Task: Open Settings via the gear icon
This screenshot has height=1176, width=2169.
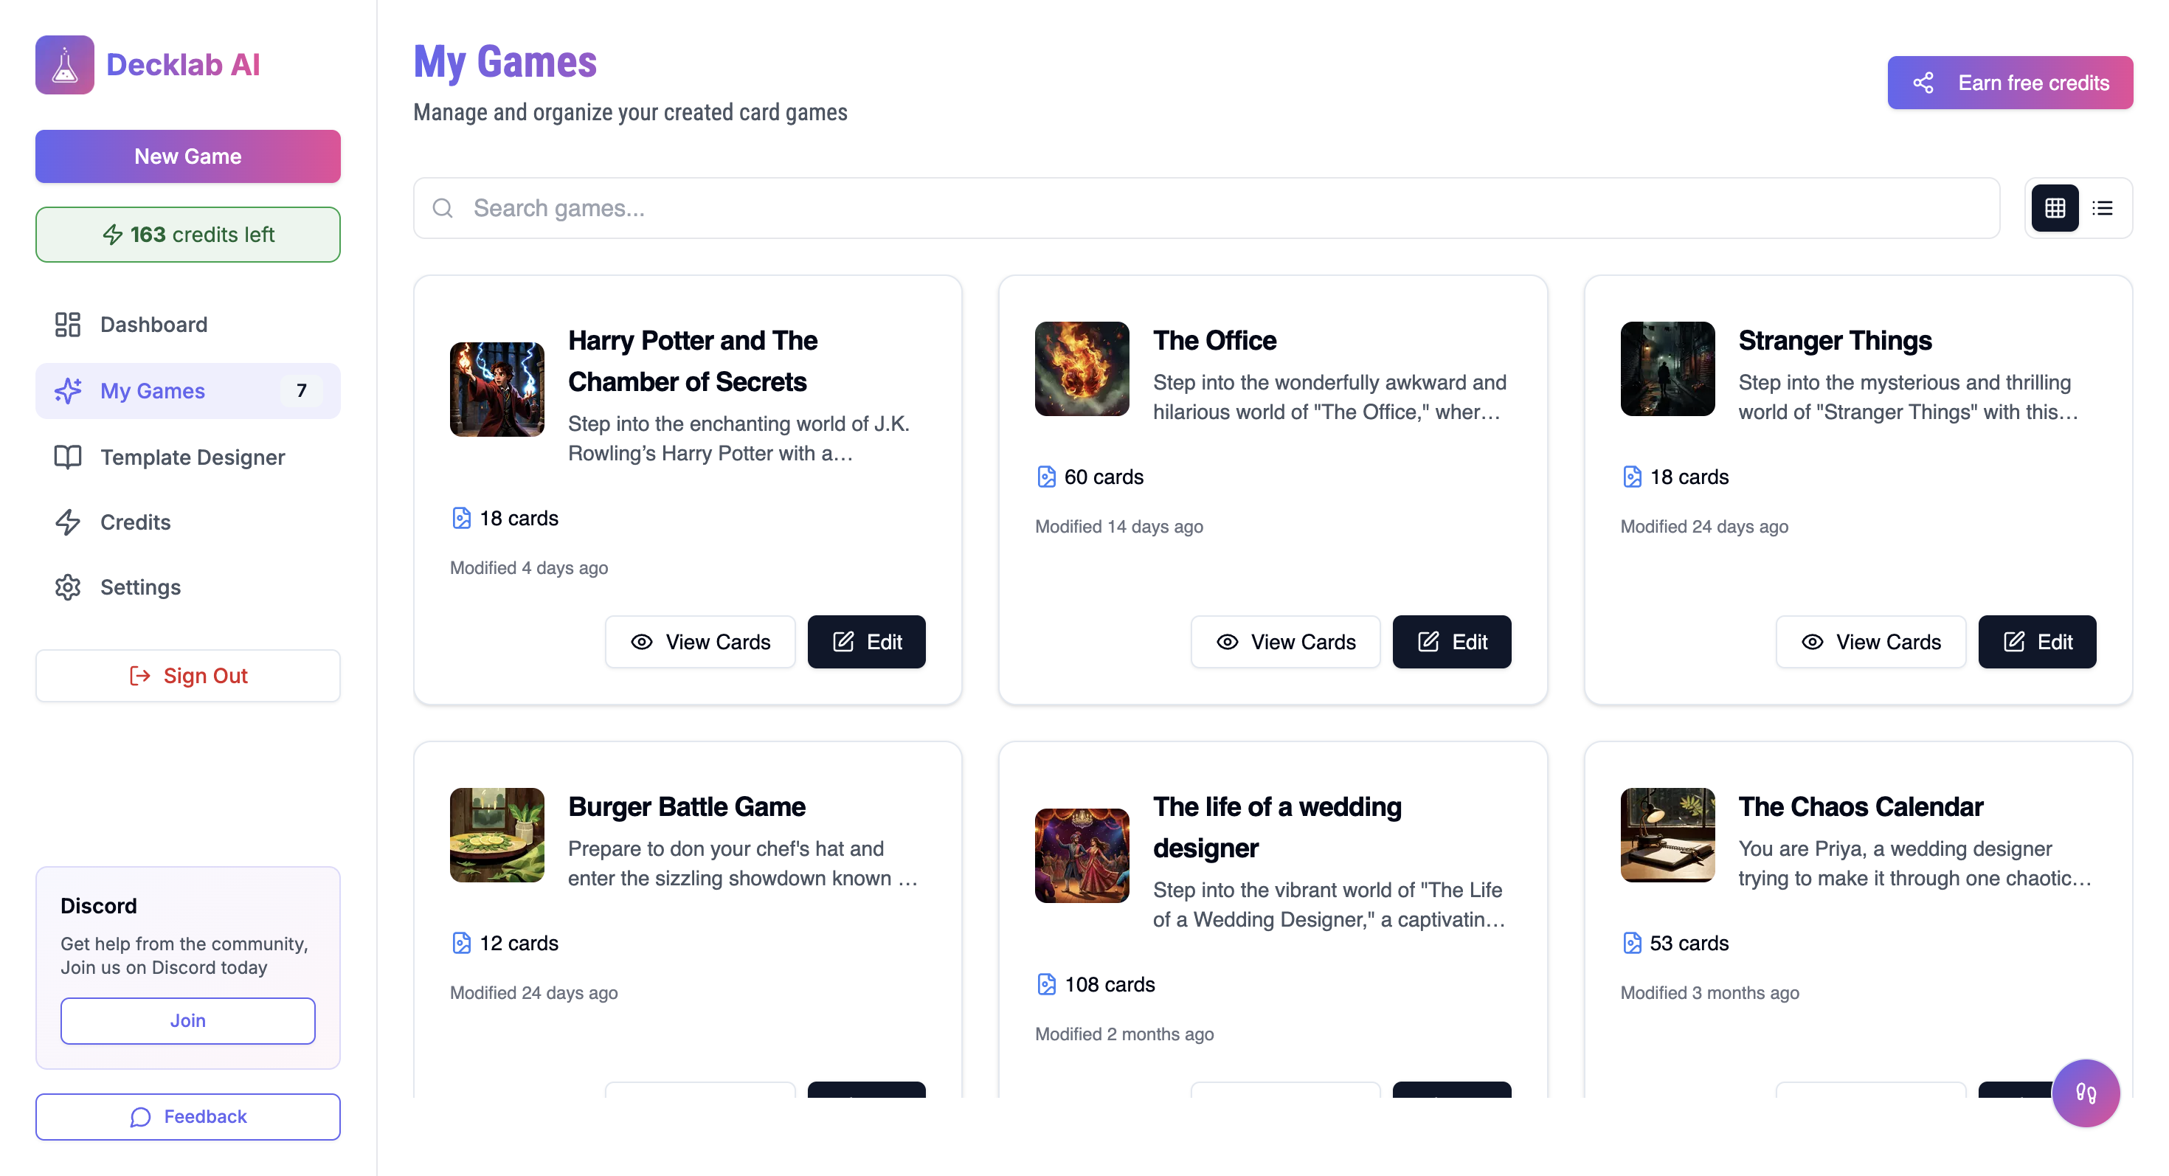Action: [x=67, y=587]
